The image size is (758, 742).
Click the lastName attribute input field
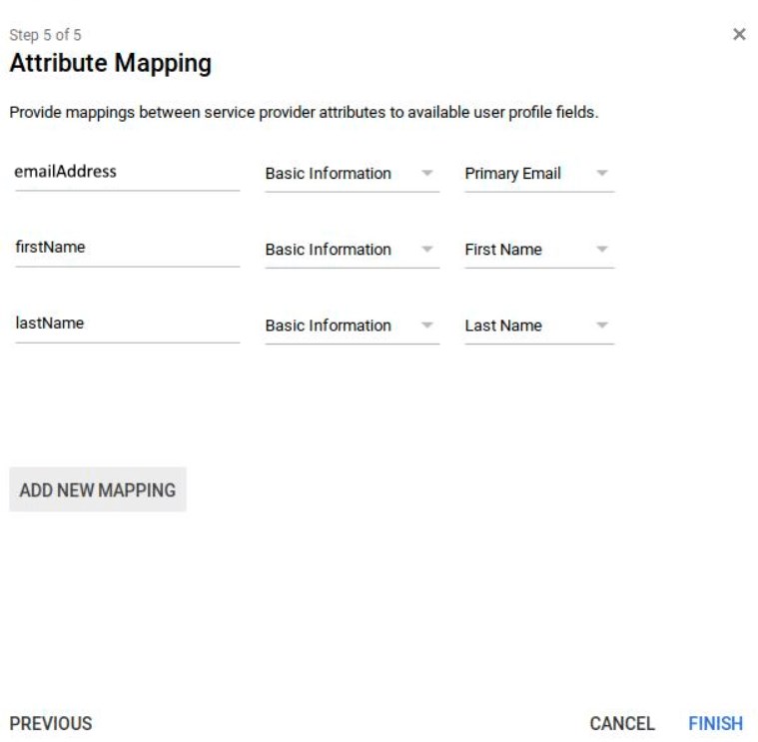click(127, 324)
